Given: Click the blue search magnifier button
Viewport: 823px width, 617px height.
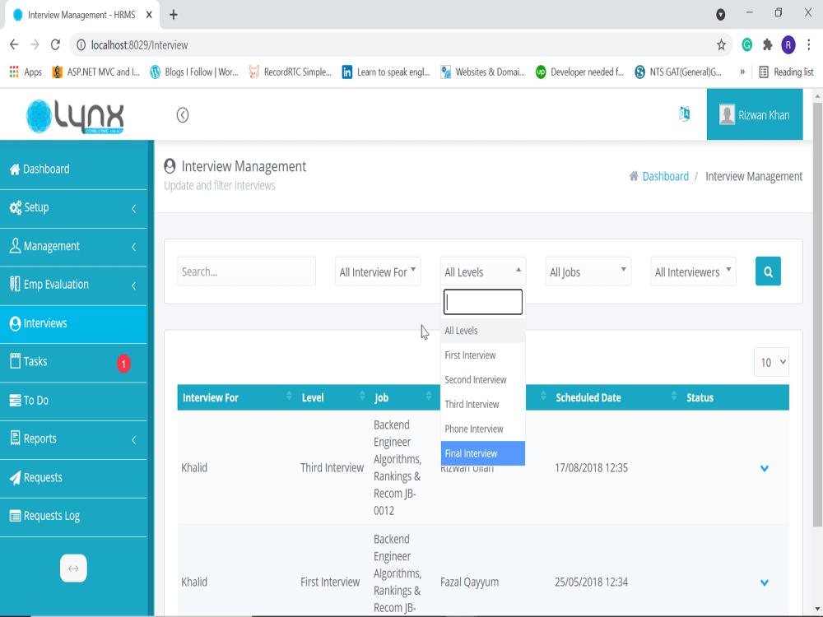Looking at the screenshot, I should (x=768, y=271).
